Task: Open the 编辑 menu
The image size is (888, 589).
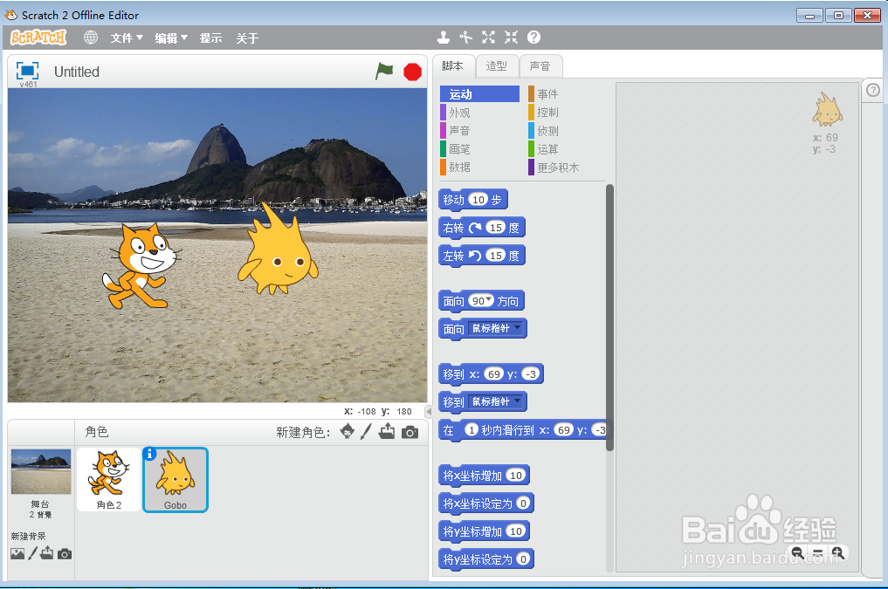Action: [x=171, y=38]
